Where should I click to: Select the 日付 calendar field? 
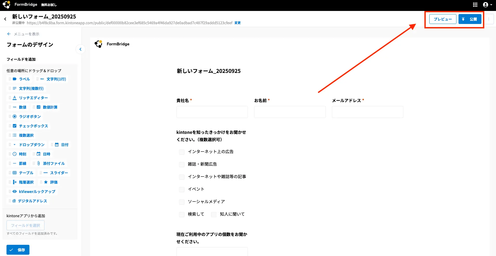pyautogui.click(x=57, y=145)
